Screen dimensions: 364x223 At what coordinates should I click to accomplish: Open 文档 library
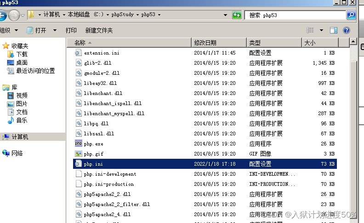pos(22,112)
